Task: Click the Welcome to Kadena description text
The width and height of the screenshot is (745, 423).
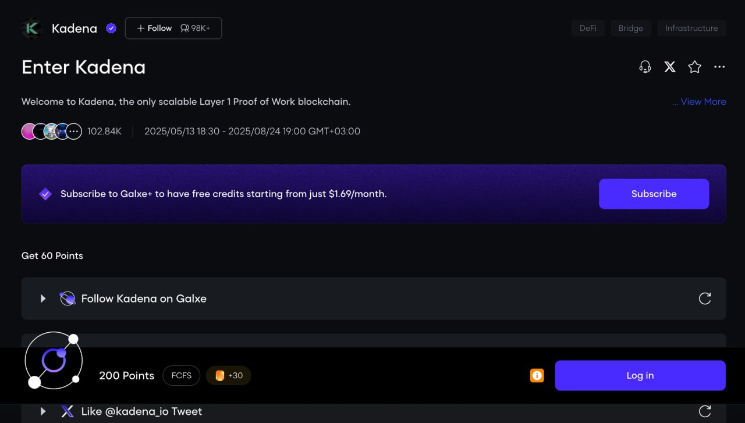Action: [186, 101]
